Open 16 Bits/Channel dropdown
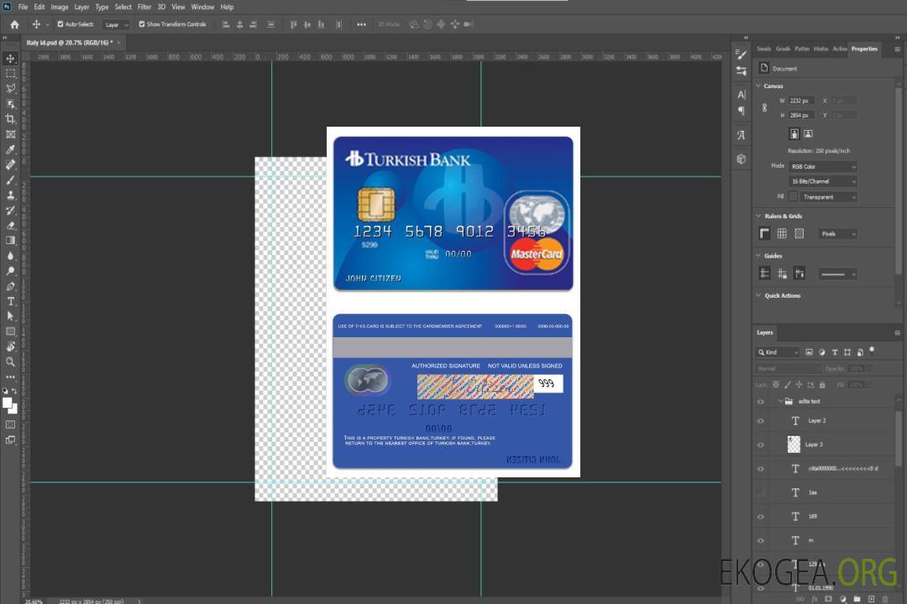Screen dimensions: 907x604 [822, 181]
